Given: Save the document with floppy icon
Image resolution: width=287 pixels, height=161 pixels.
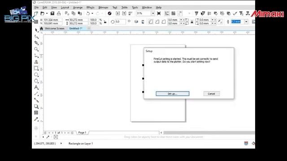Looking at the screenshot, I should tap(52, 13).
